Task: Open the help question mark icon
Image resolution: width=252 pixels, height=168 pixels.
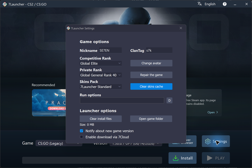Action: (x=224, y=4)
